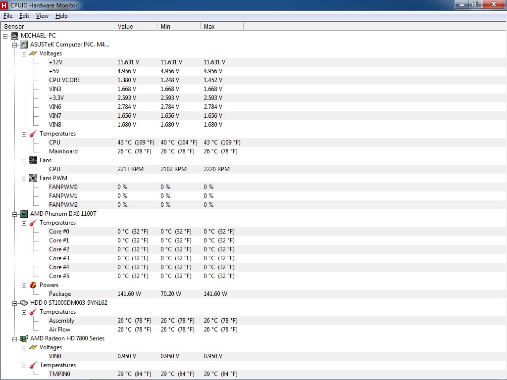Open the Help menu

pos(61,16)
